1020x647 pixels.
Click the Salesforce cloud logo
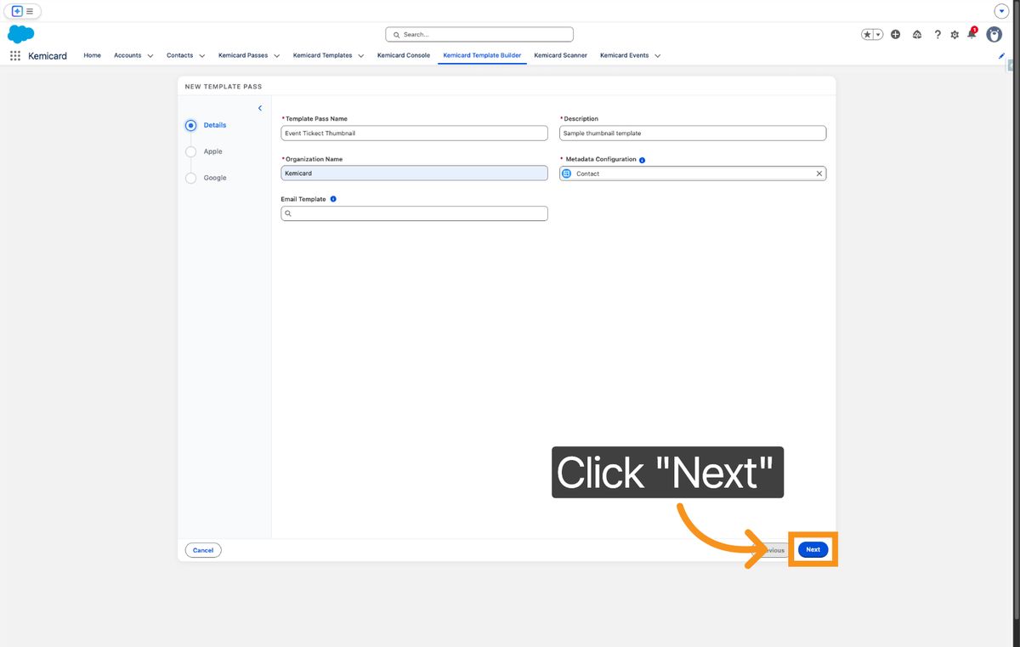pyautogui.click(x=21, y=35)
